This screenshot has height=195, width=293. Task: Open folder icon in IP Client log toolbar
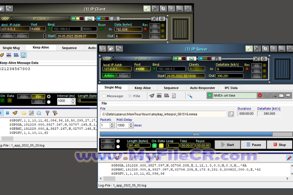24,113
